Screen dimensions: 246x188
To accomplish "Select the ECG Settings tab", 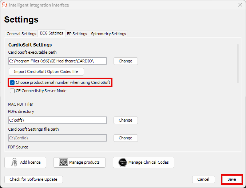I will [x=51, y=33].
